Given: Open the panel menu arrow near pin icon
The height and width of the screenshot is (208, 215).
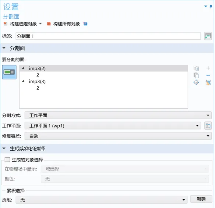Looking at the screenshot, I should [205, 6].
